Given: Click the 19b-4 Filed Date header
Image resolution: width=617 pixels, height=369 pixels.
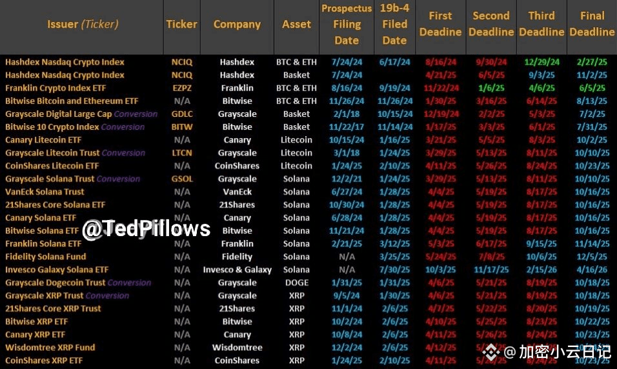Looking at the screenshot, I should 395,24.
